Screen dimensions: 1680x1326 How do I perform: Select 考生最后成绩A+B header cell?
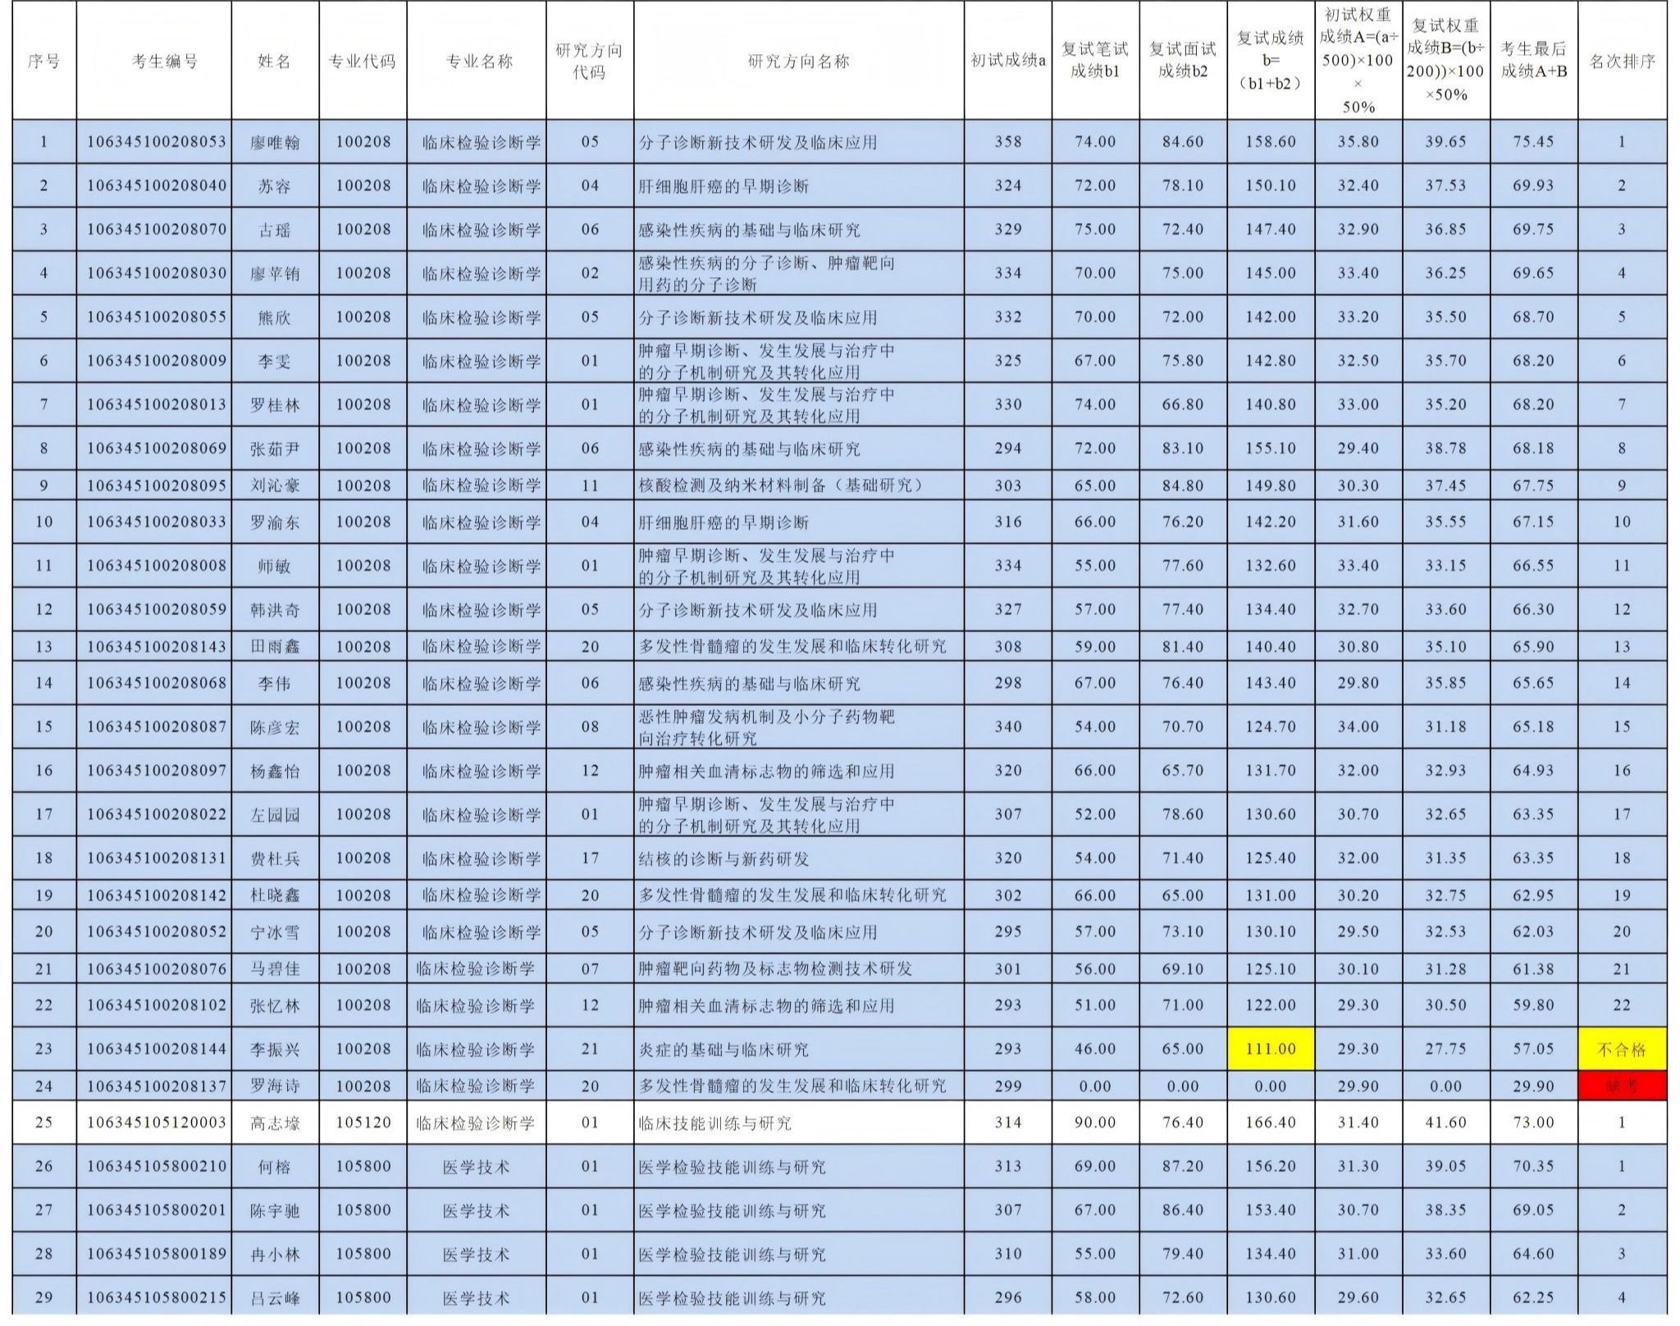coord(1533,62)
